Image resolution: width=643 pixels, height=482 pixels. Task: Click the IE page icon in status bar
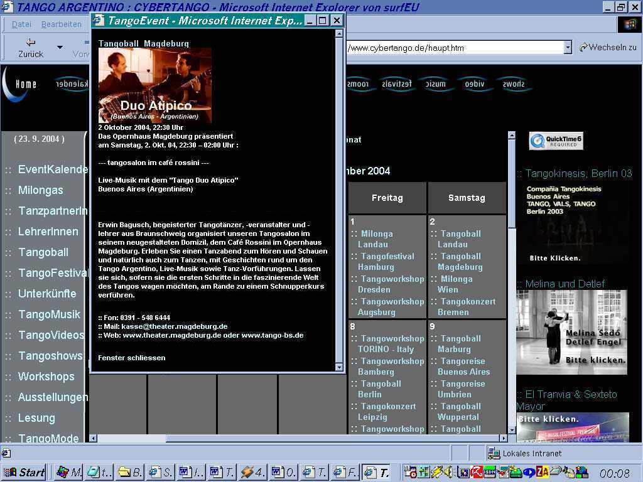click(x=6, y=453)
